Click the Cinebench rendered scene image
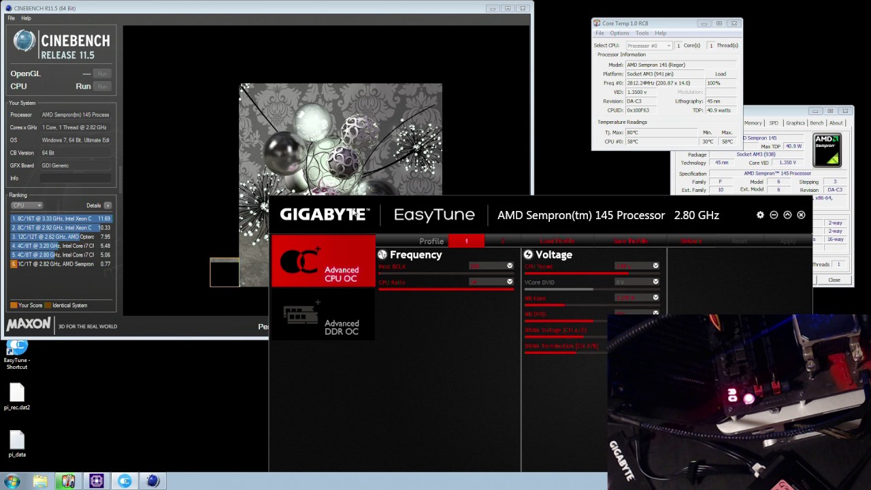This screenshot has height=490, width=871. tap(340, 140)
